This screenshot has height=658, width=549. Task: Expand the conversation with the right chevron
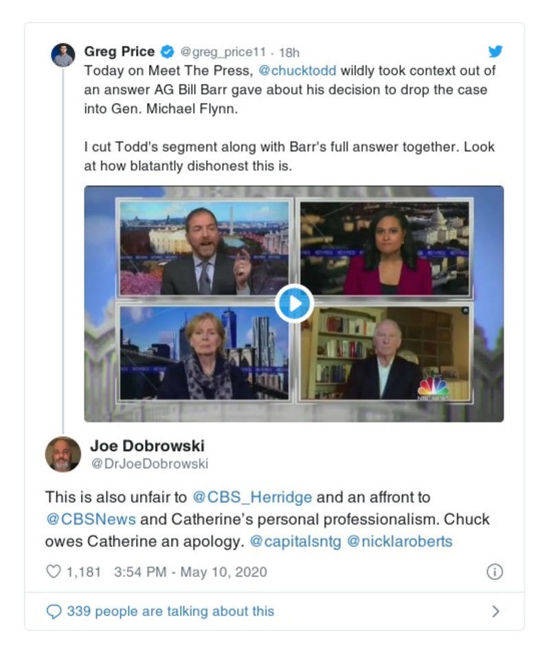click(495, 611)
